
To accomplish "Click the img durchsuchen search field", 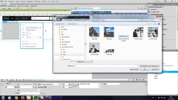I will pyautogui.click(x=152, y=20).
